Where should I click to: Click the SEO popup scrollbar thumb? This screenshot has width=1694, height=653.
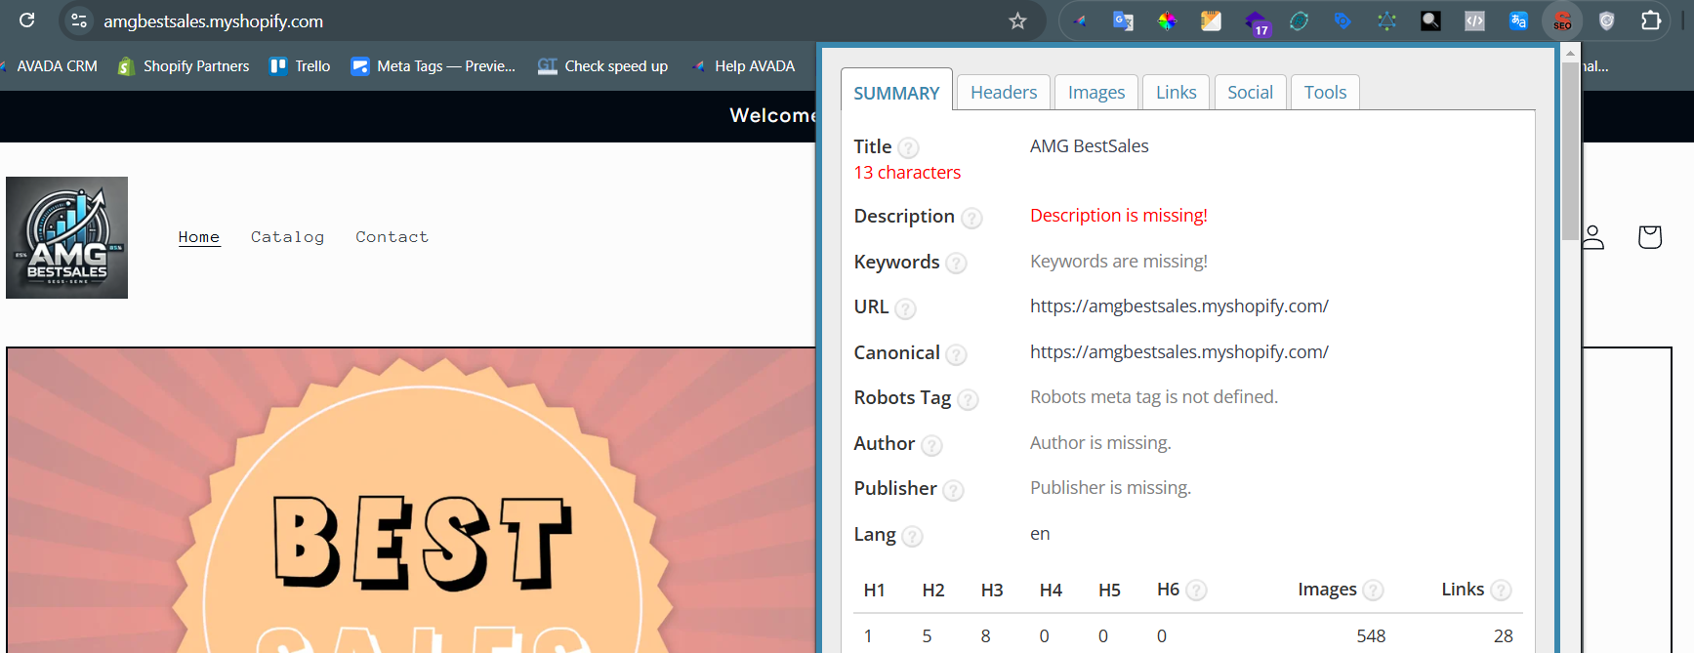coord(1570,151)
